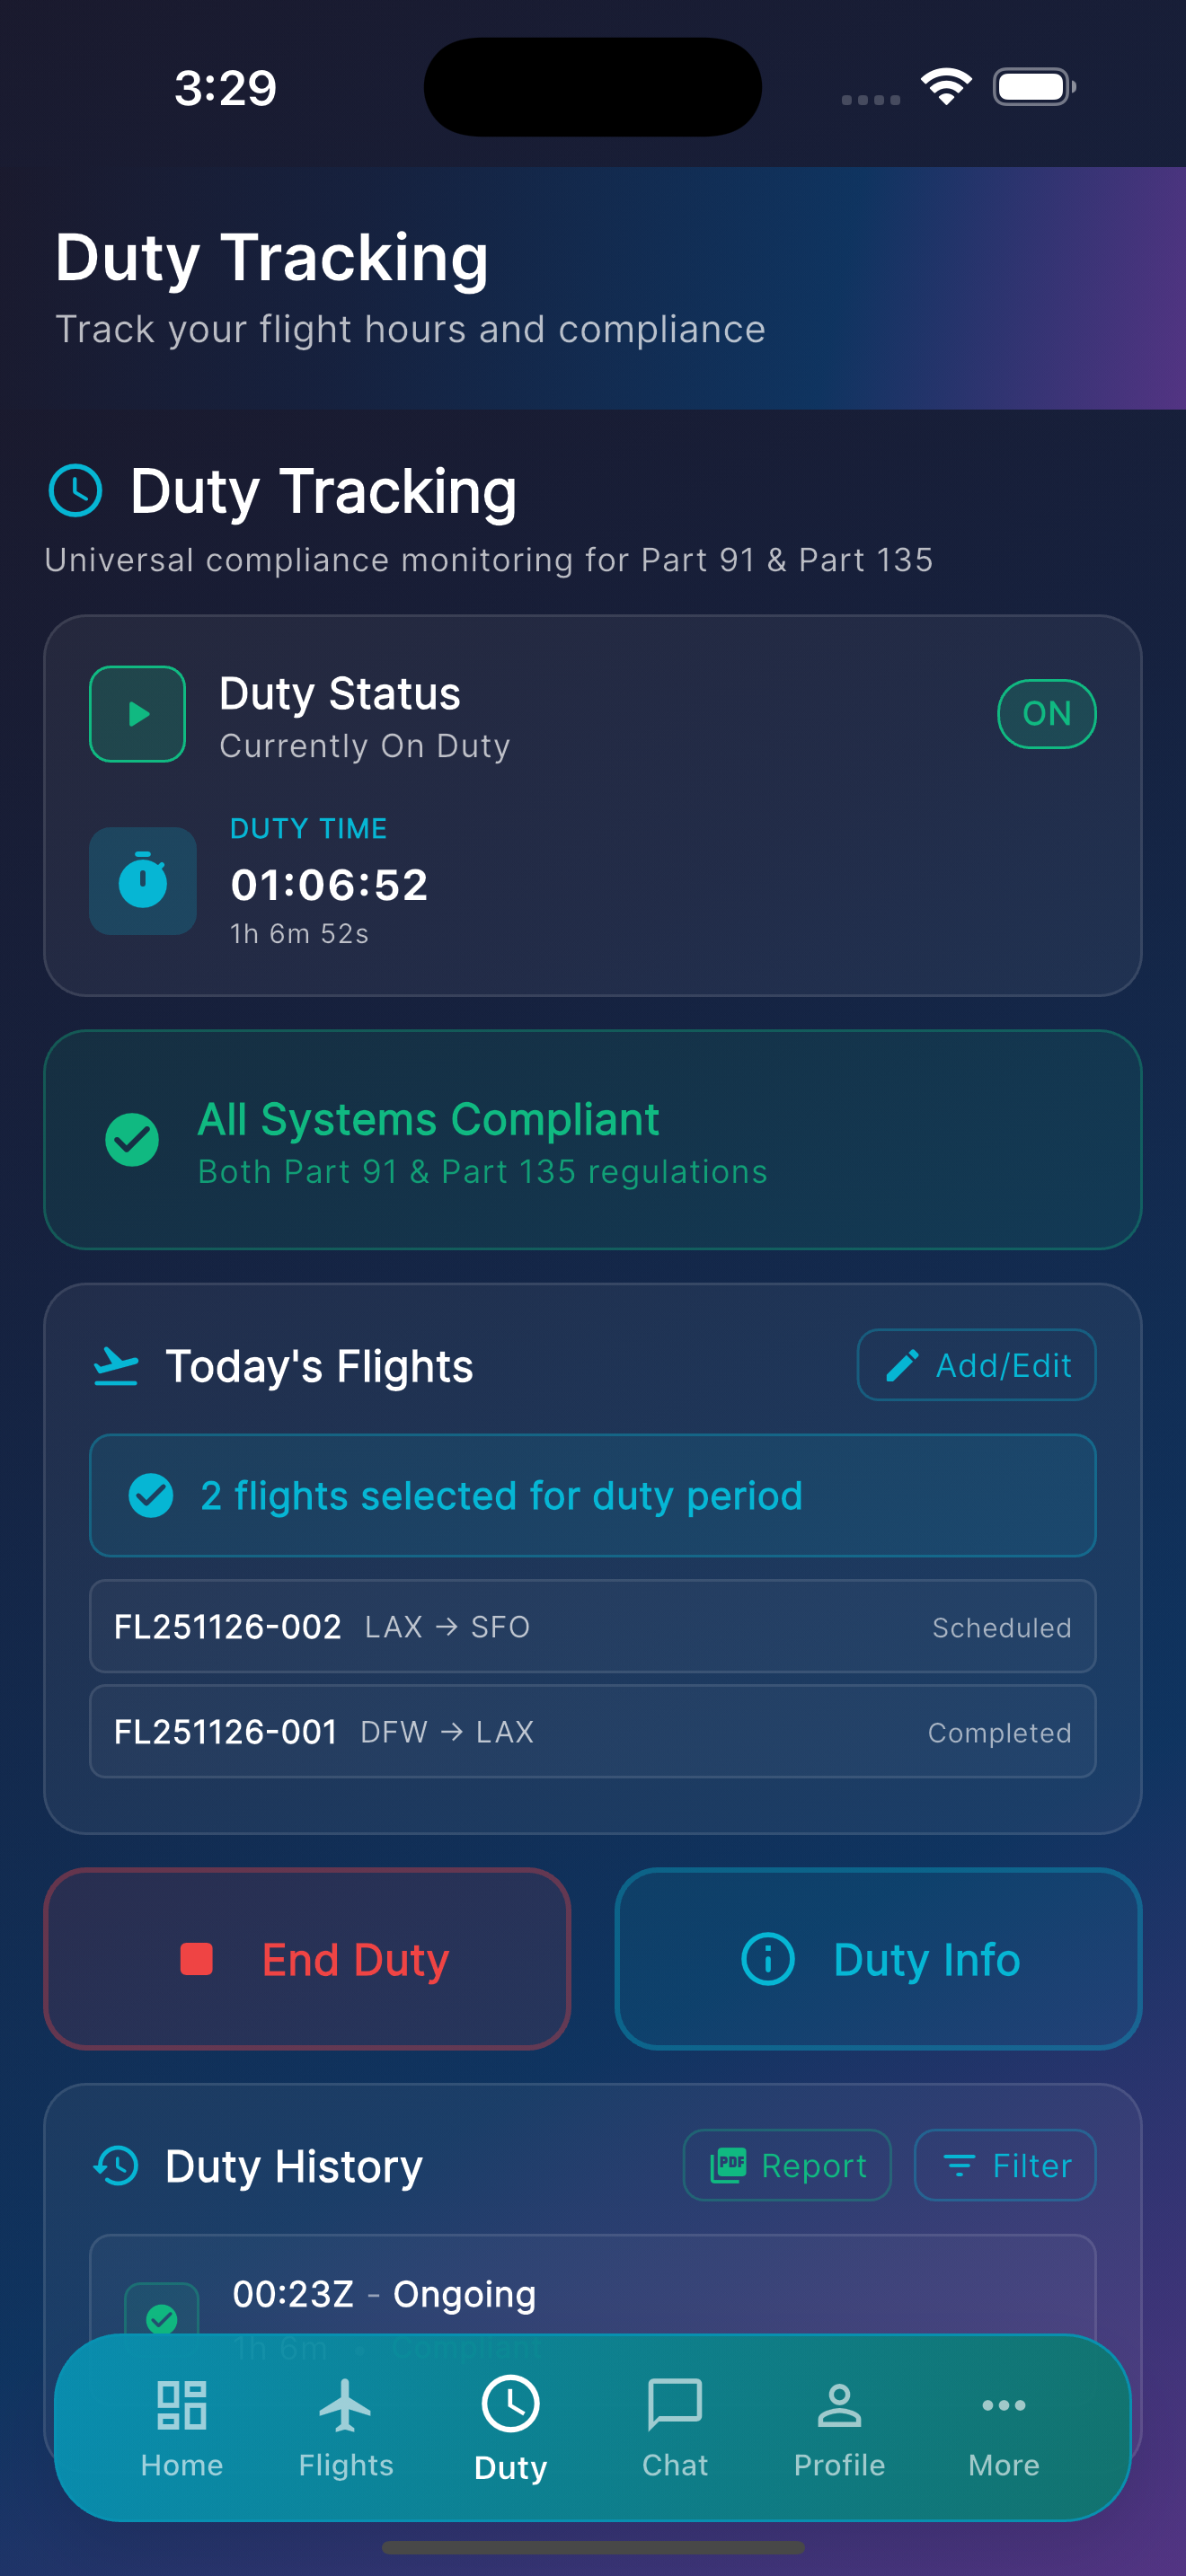The height and width of the screenshot is (2576, 1186).
Task: Click the stopwatch icon beside Duty Time
Action: pos(143,880)
